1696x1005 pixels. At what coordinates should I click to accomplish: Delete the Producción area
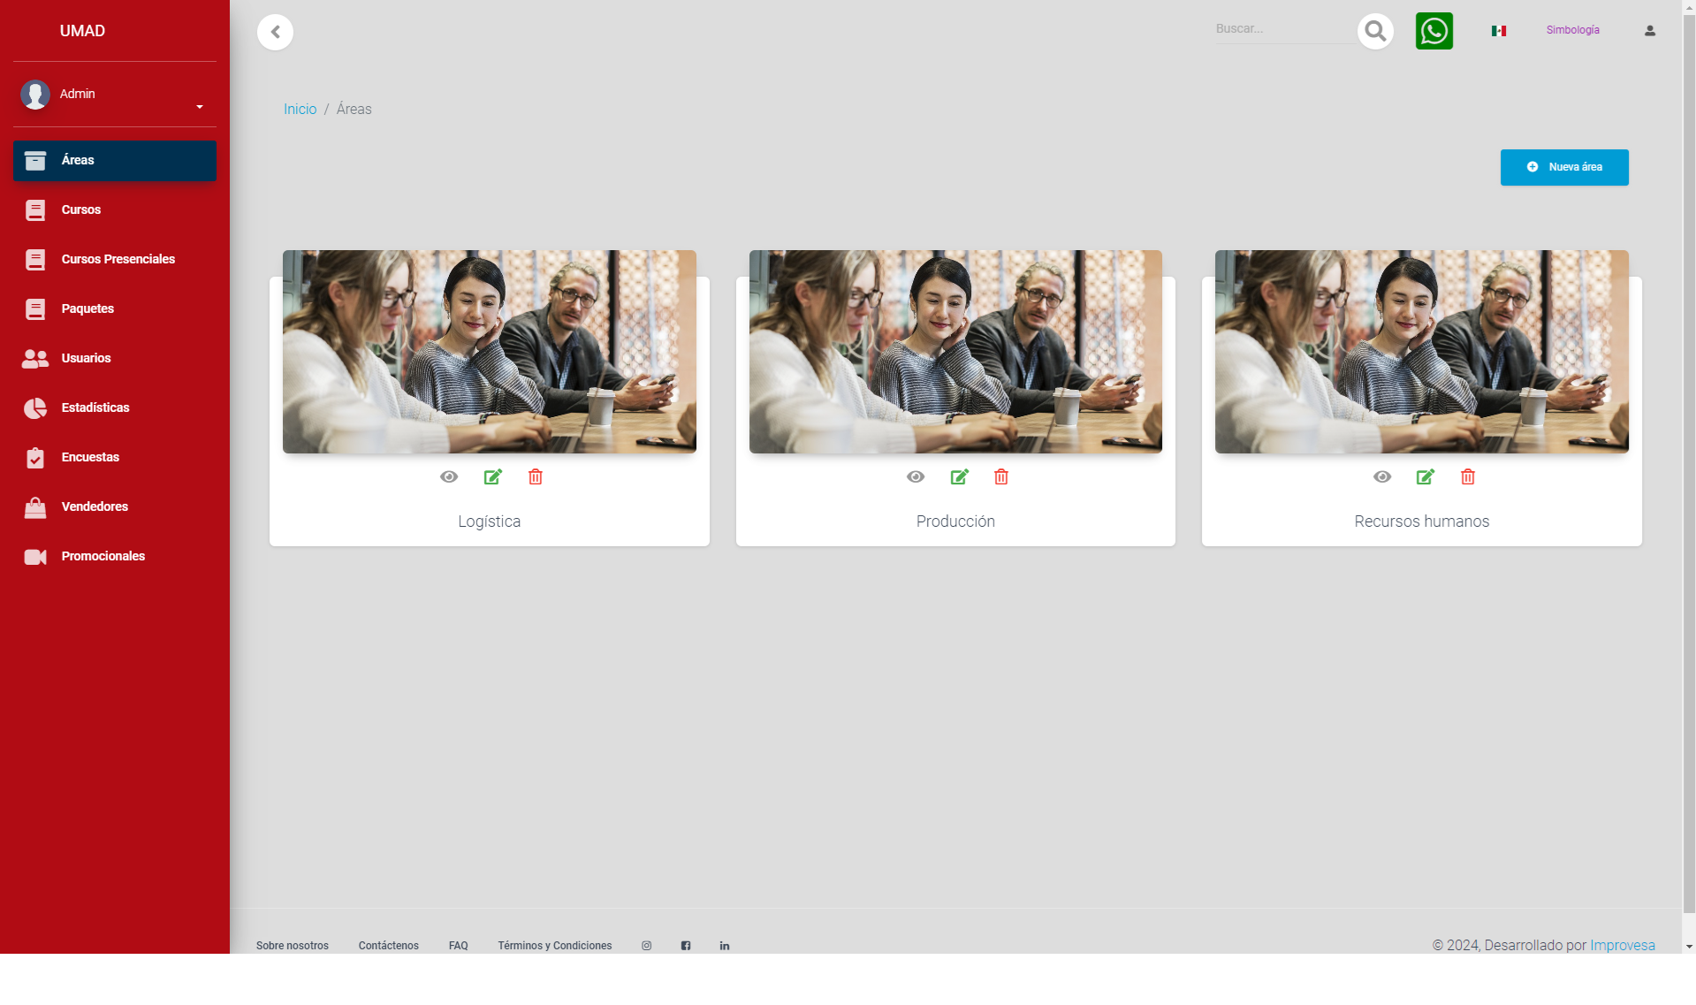1001,477
